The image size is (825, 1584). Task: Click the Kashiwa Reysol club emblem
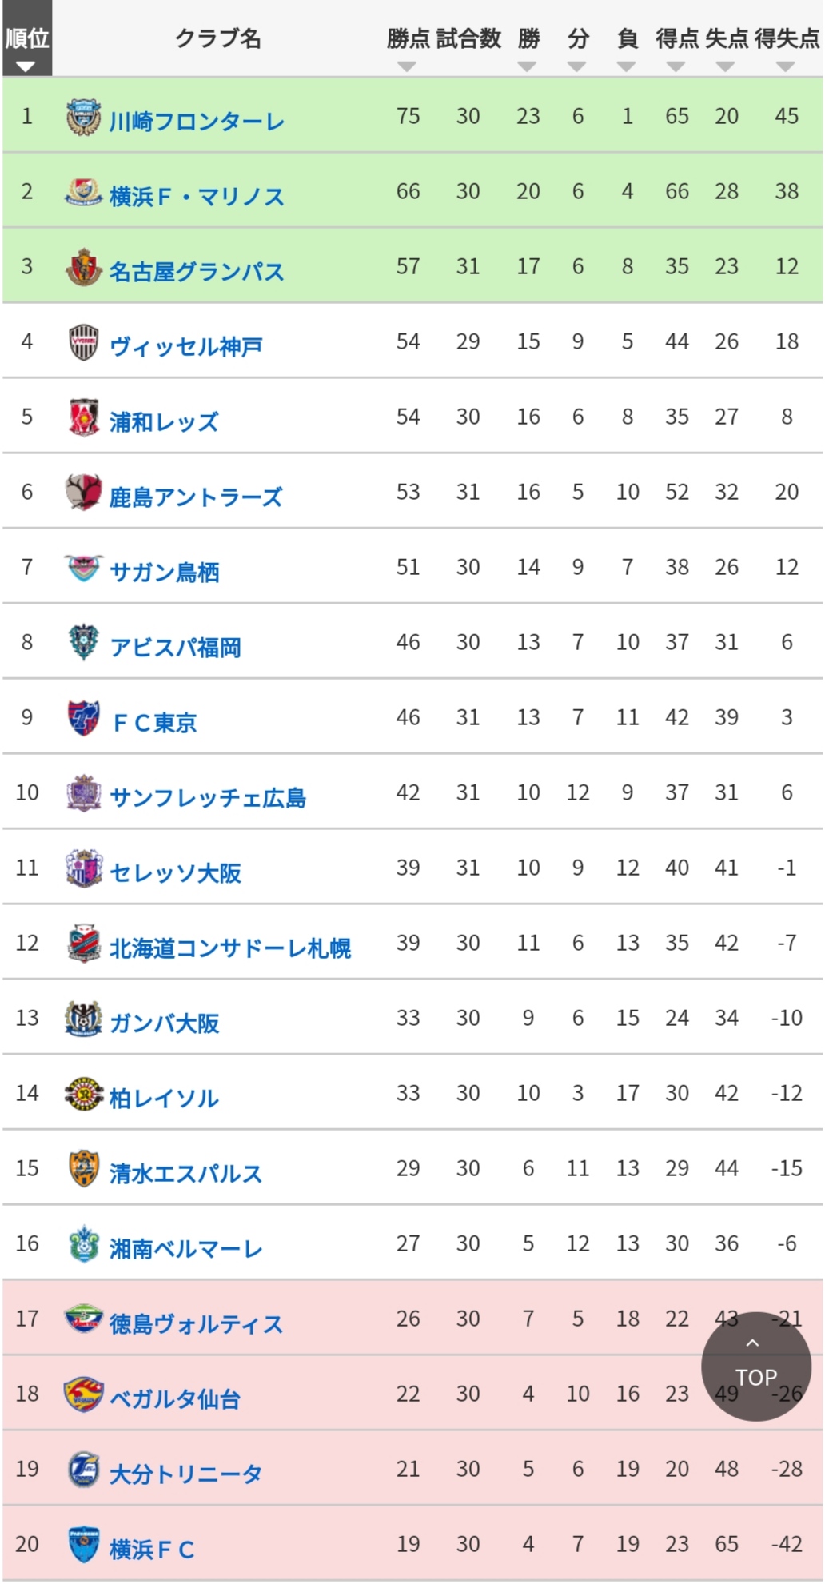(83, 1094)
